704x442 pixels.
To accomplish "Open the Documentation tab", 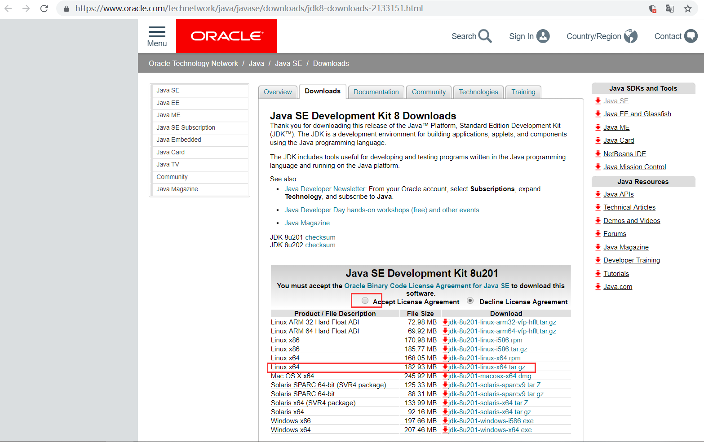I will pyautogui.click(x=376, y=92).
